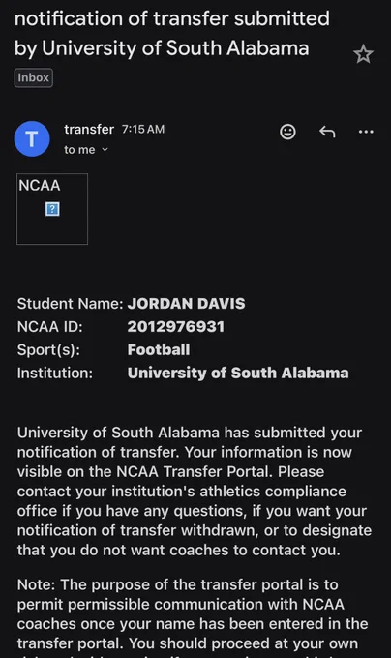The image size is (391, 658).
Task: Open sender name 'transfer'
Action: (89, 130)
